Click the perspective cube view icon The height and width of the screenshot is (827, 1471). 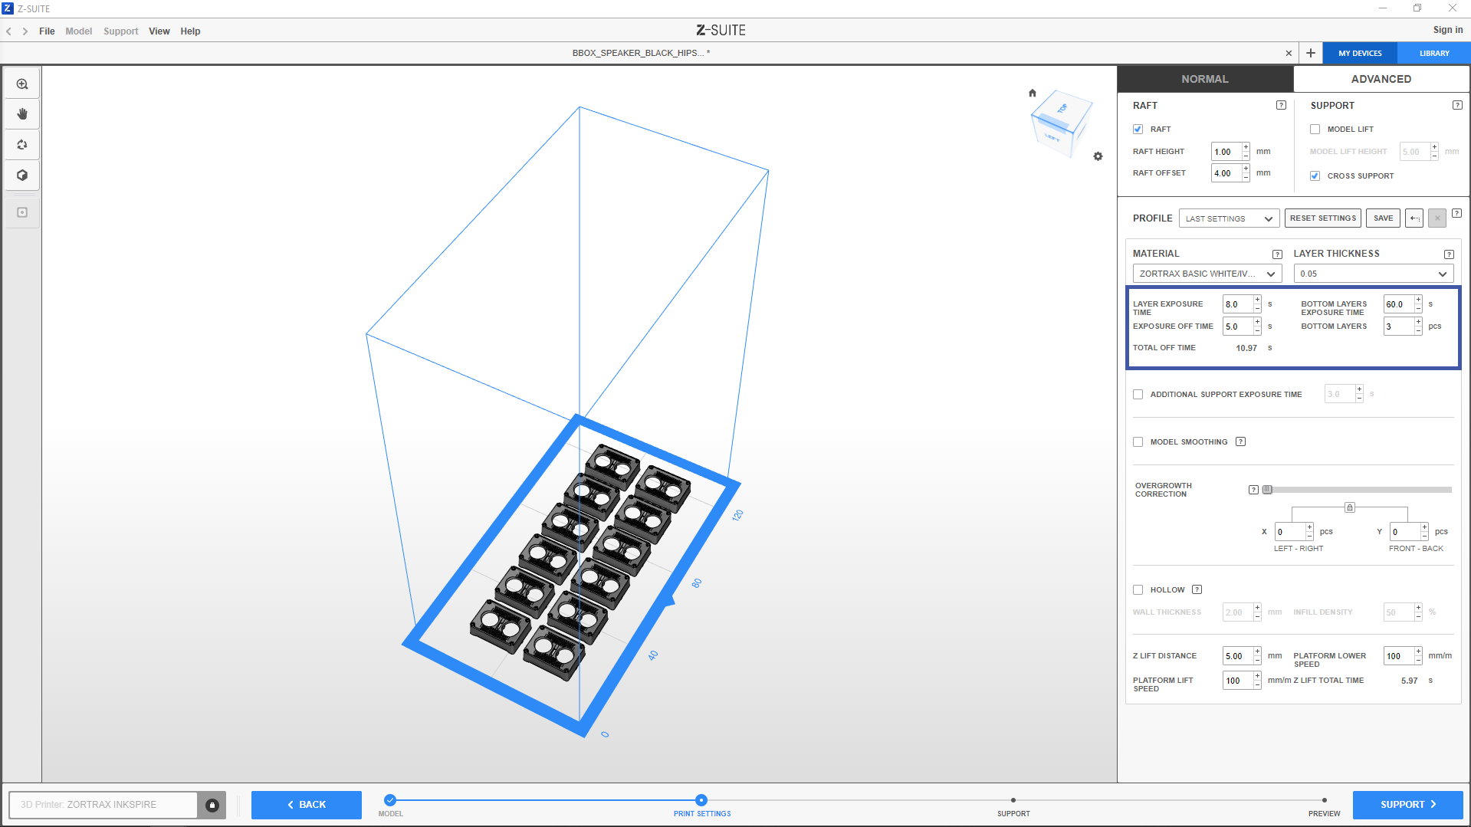22,176
